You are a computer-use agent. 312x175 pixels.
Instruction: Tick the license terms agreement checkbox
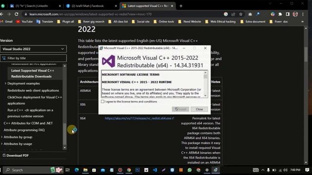(x=102, y=102)
